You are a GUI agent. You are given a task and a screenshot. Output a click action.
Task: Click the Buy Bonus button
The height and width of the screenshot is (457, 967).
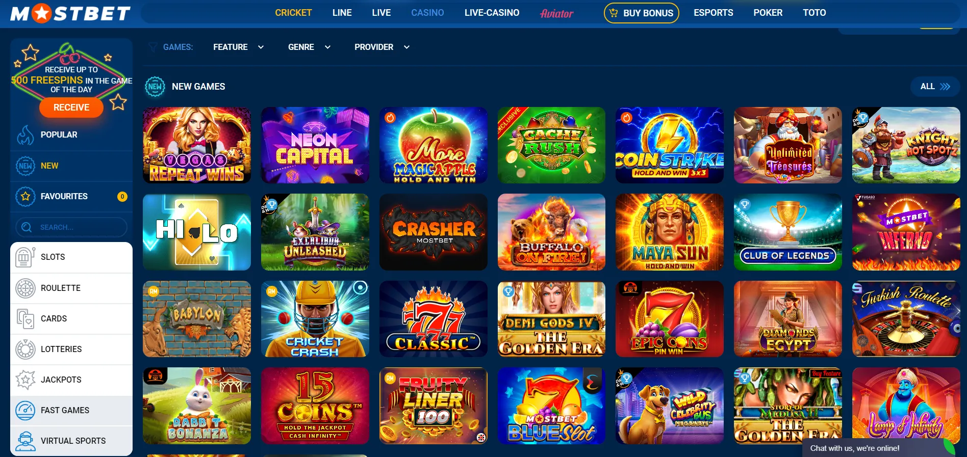click(641, 13)
